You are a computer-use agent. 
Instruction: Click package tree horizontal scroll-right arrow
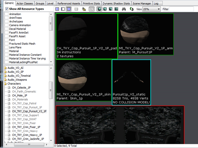(47, 145)
